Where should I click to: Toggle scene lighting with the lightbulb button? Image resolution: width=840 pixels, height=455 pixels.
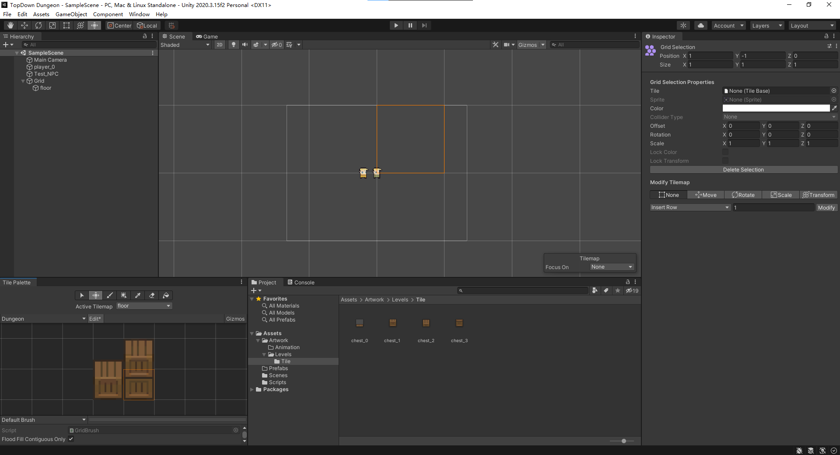tap(234, 45)
